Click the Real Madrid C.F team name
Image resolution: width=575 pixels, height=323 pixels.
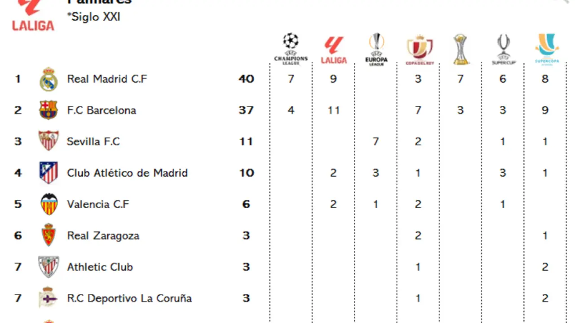pyautogui.click(x=107, y=79)
